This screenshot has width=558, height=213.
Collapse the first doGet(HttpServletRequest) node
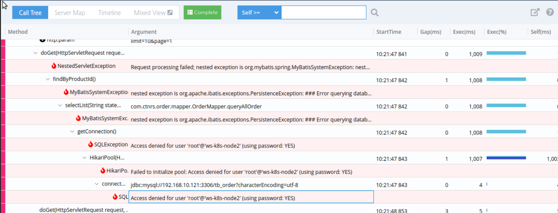coord(35,53)
